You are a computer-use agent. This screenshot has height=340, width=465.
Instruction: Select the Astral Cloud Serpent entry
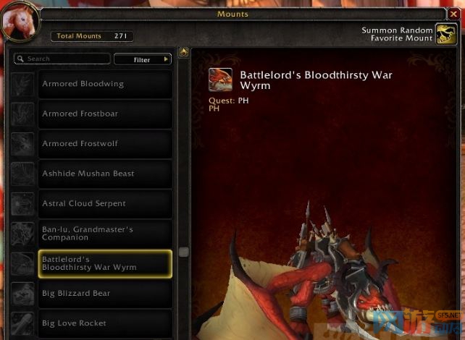point(105,204)
